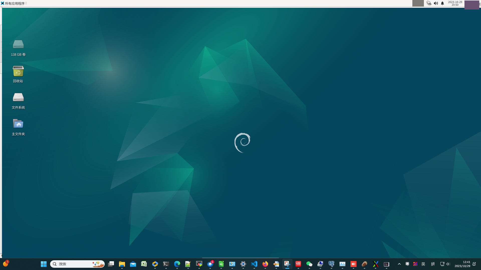This screenshot has width=481, height=270.
Task: Open Windows clock 12:41 2023/10/29
Action: [462, 264]
